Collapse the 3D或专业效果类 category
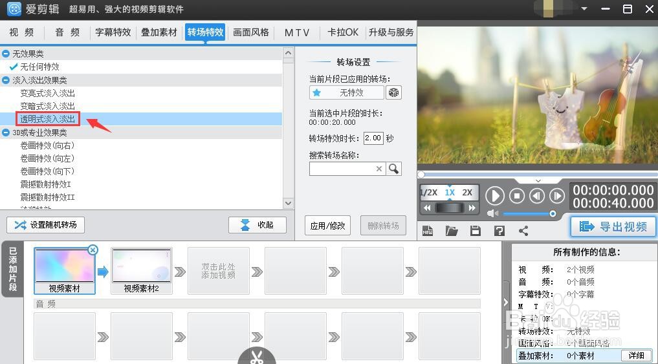The image size is (658, 364). click(x=6, y=133)
